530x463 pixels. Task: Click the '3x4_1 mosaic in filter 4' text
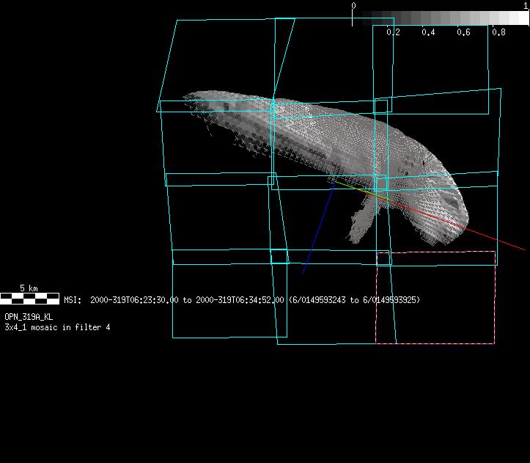[x=57, y=327]
